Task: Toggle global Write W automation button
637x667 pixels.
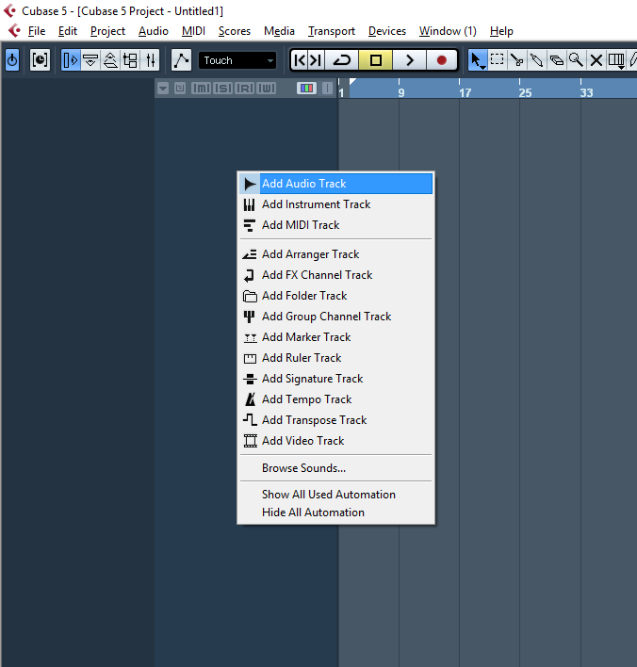Action: [267, 88]
